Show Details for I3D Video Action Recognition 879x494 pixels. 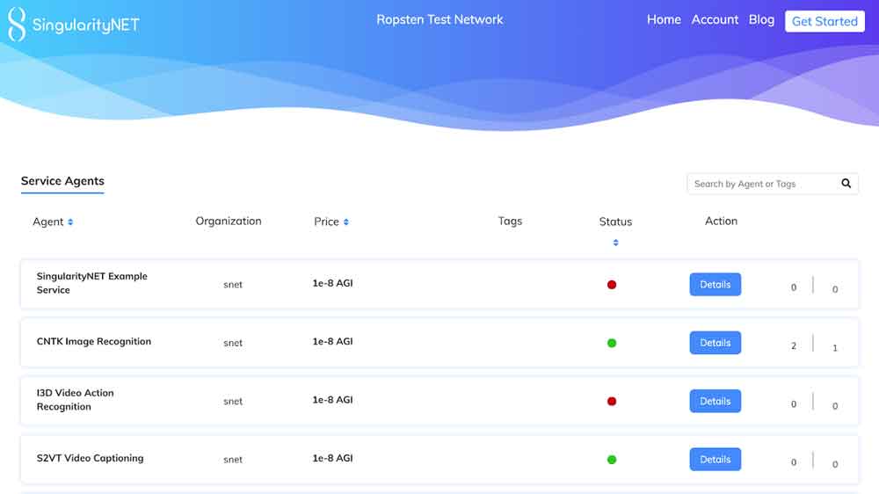point(715,402)
